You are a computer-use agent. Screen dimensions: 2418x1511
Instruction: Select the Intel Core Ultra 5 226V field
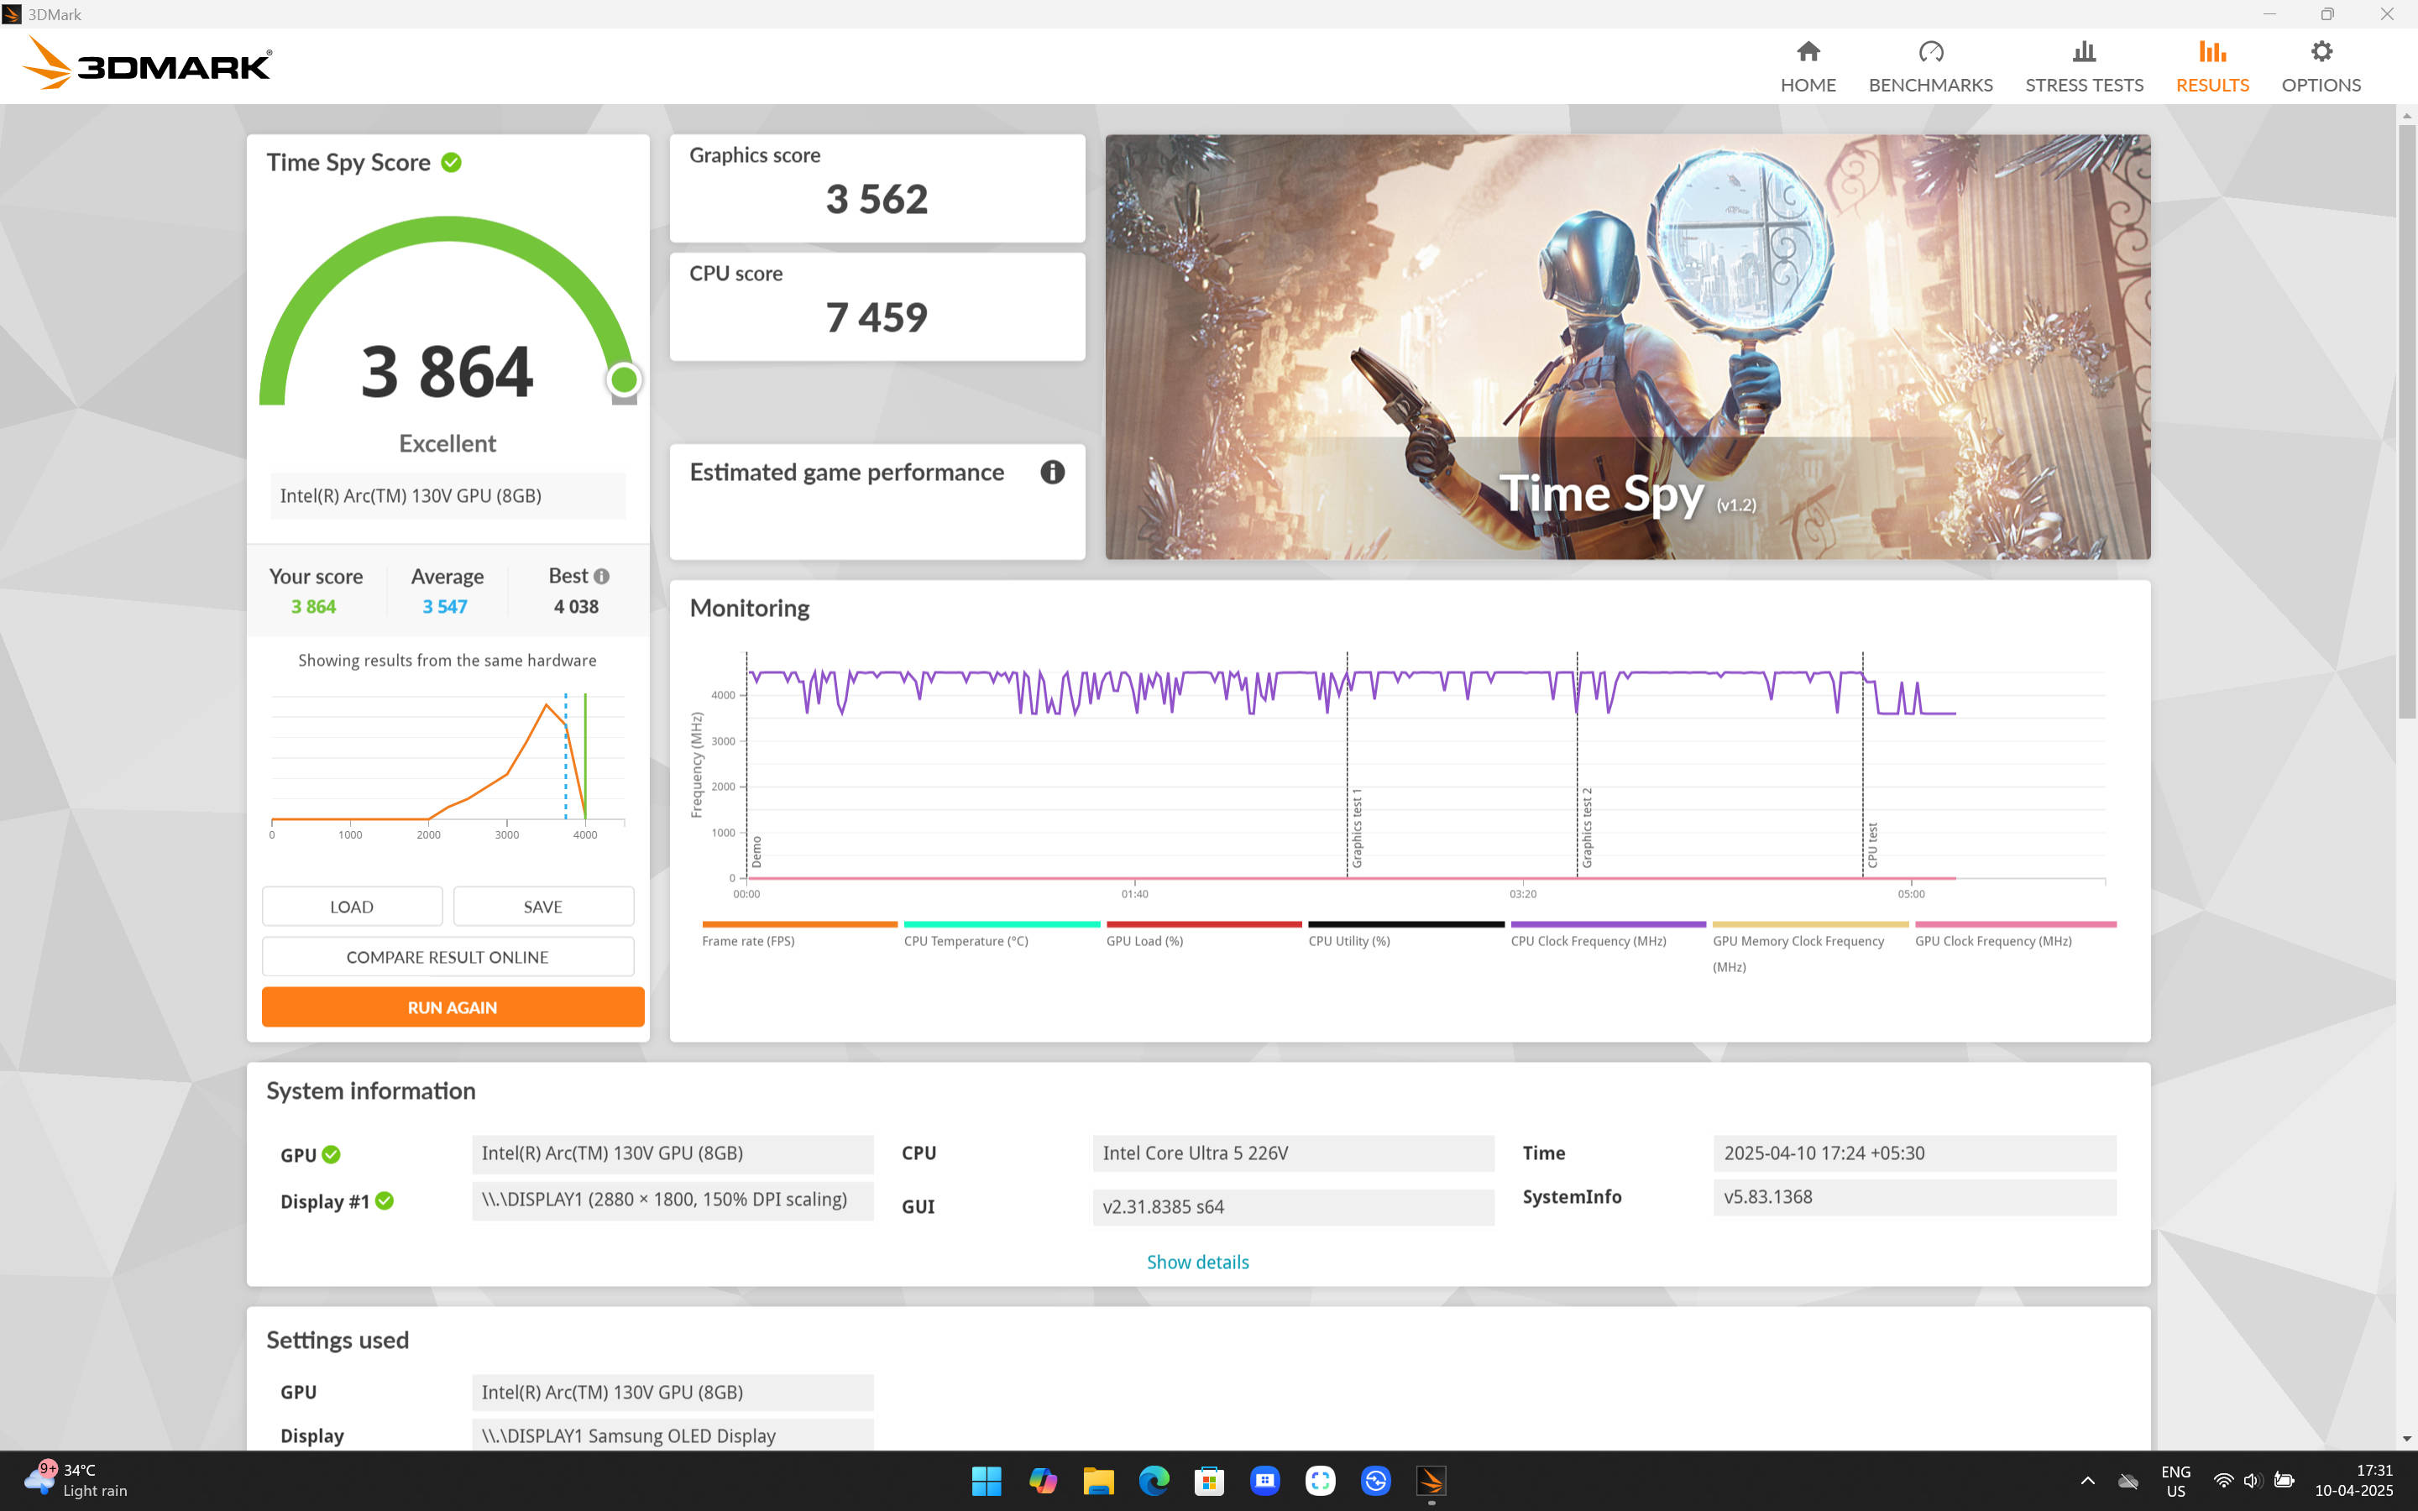[x=1293, y=1153]
